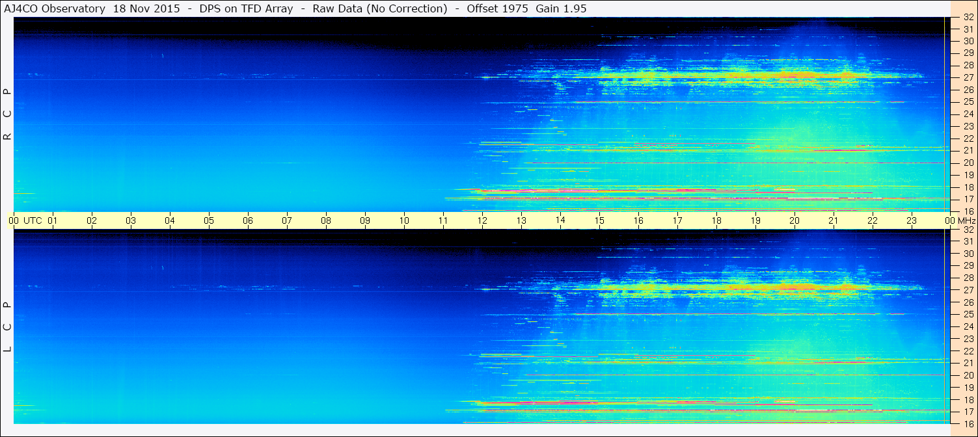Choose the 10 hour mark on time axis
Image resolution: width=978 pixels, height=437 pixels.
(404, 220)
